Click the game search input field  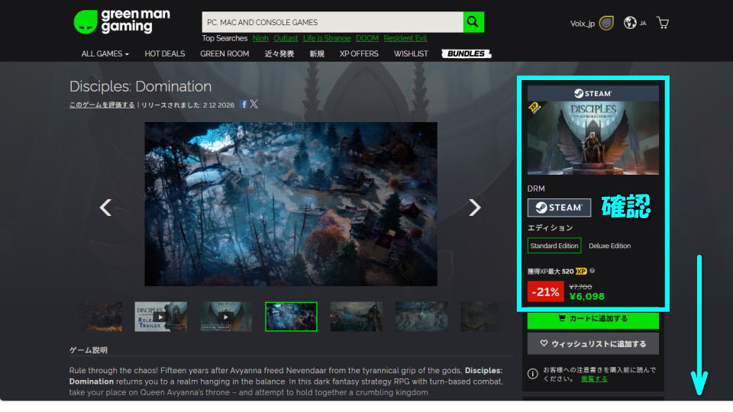coord(332,22)
